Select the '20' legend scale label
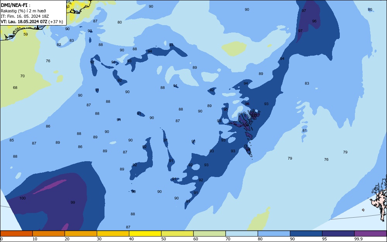This screenshot has width=387, height=242. (x=67, y=239)
